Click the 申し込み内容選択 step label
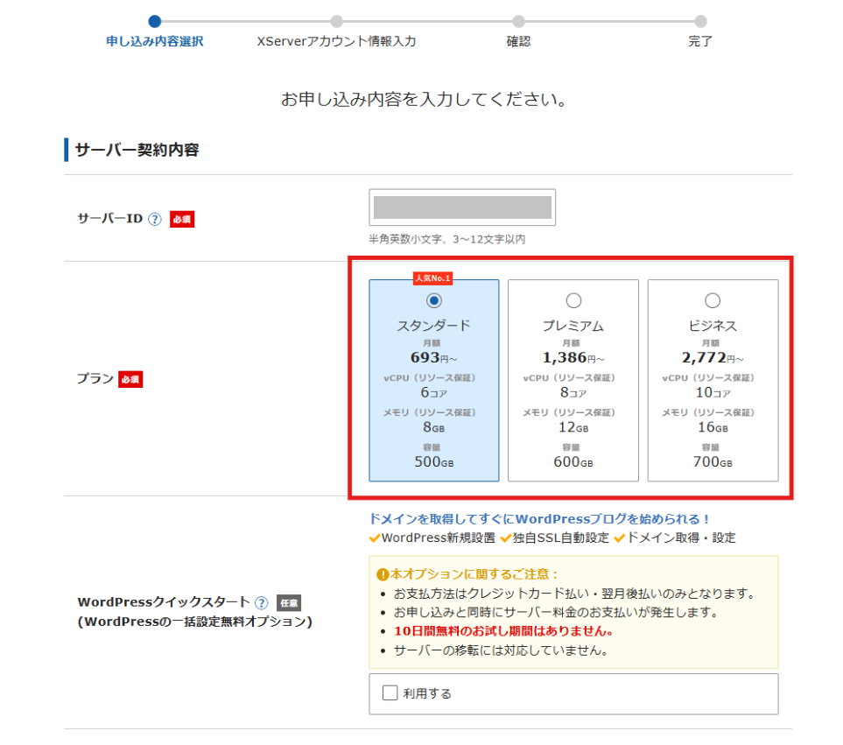Viewport: 843px width, 745px height. click(155, 41)
